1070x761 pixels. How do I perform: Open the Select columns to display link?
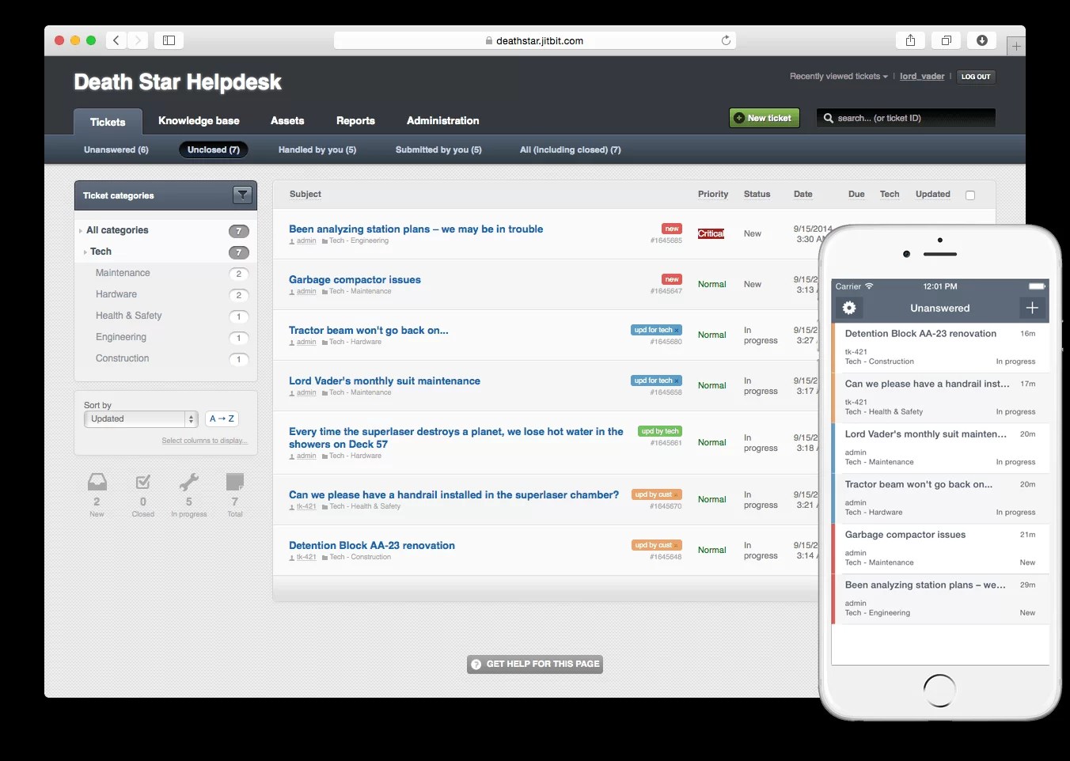(203, 440)
